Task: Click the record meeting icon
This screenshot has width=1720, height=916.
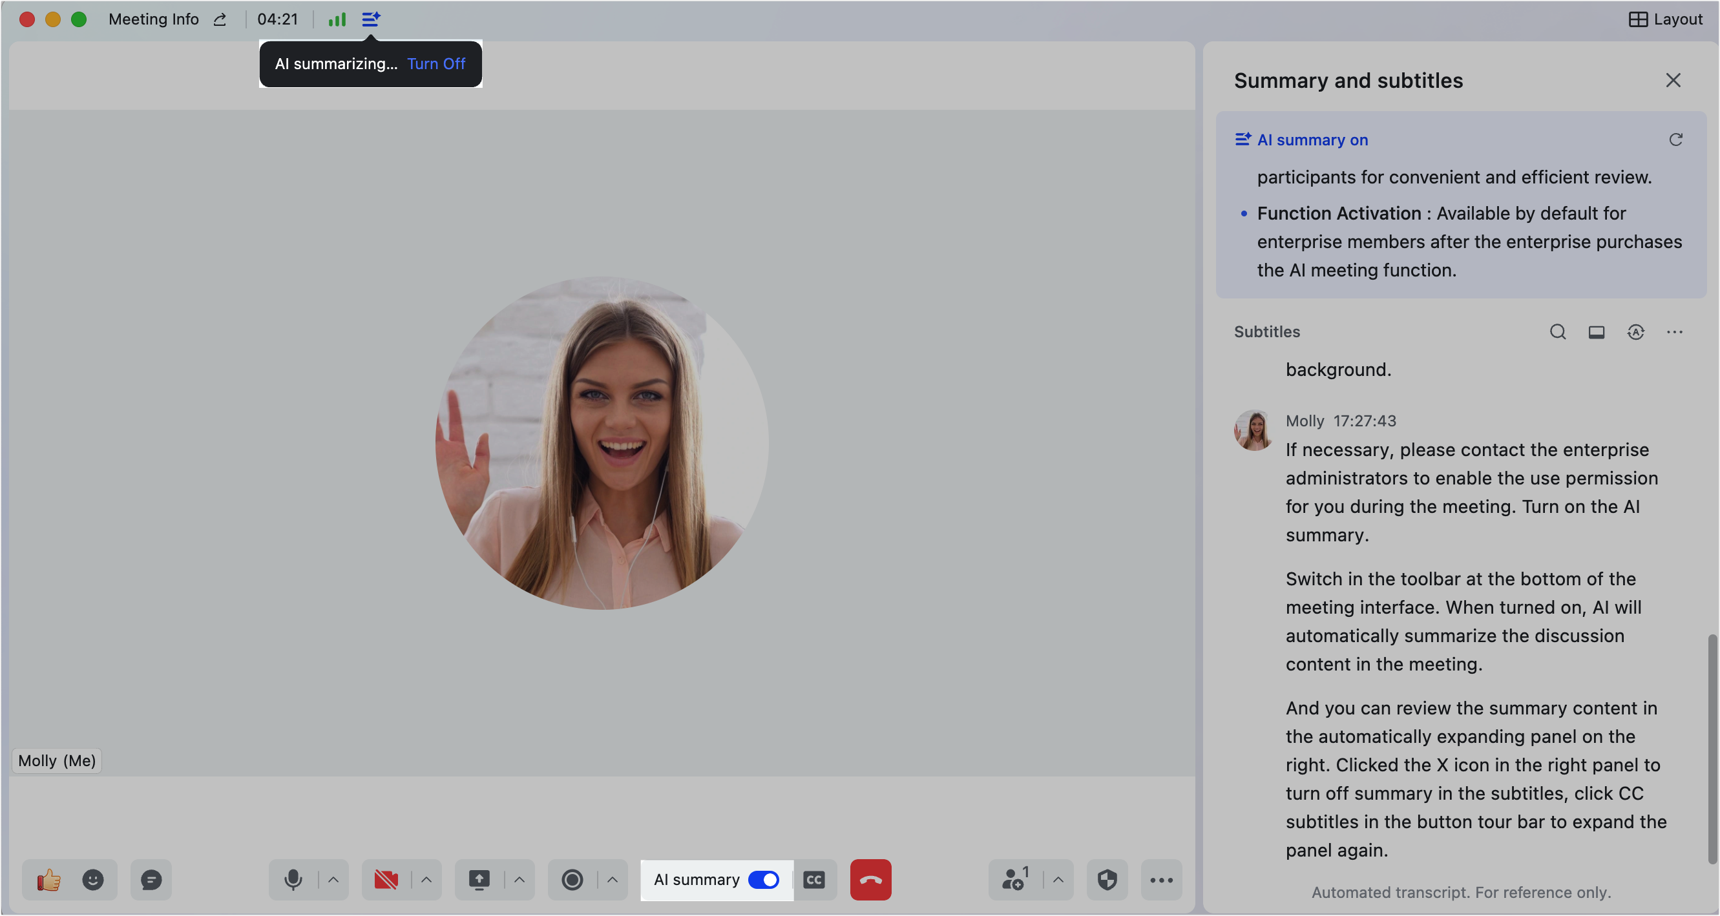Action: pyautogui.click(x=572, y=880)
